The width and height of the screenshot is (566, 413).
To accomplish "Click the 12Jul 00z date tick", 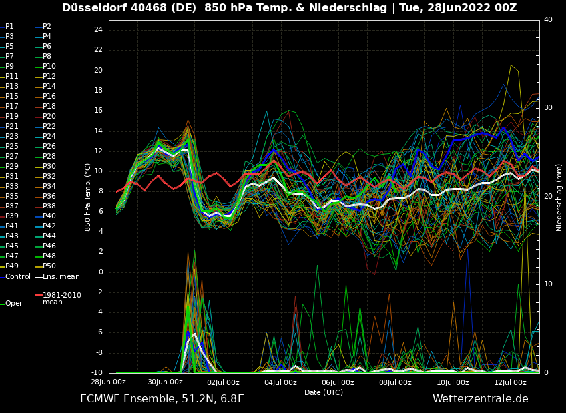I will pos(510,382).
